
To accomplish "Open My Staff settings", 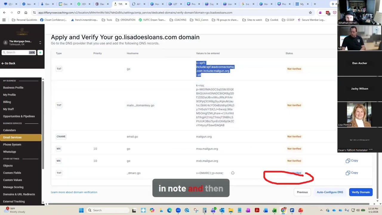I will pyautogui.click(x=8, y=109).
